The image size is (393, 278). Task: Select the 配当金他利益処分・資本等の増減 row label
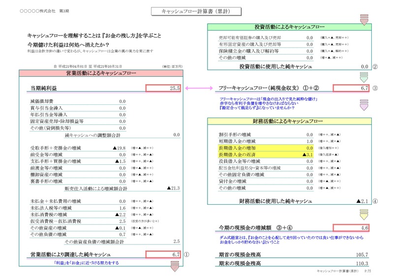tap(250, 168)
